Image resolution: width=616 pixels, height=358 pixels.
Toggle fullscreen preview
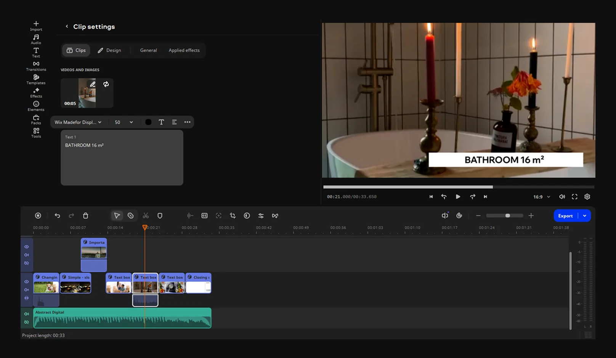click(574, 197)
